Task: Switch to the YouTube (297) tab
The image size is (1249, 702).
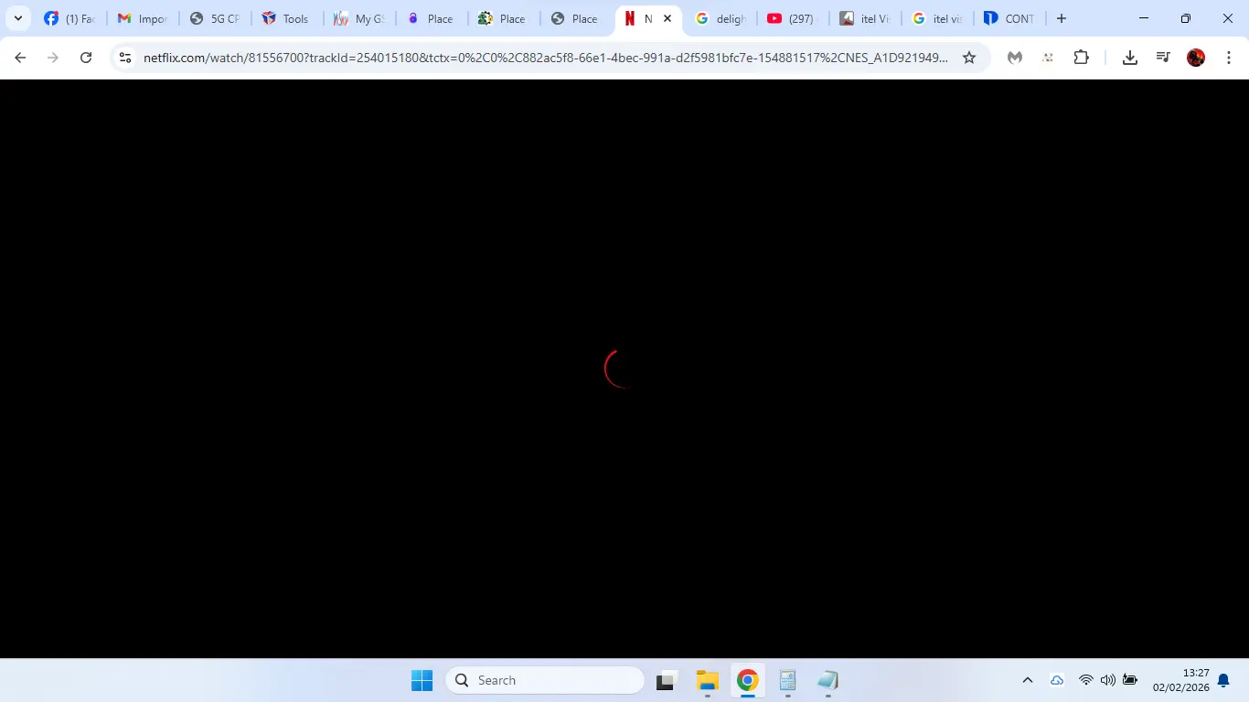Action: pyautogui.click(x=794, y=18)
